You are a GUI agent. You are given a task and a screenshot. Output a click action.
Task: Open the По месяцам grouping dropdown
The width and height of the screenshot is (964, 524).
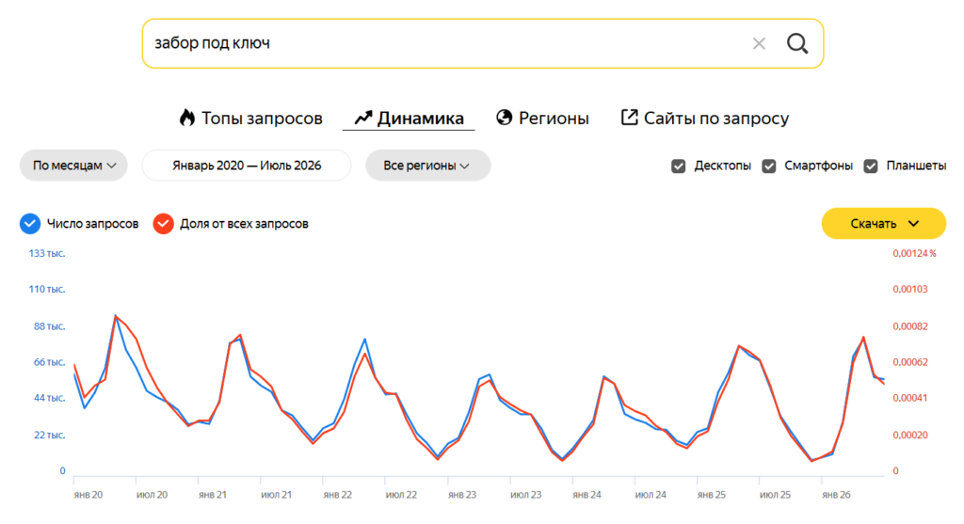(73, 166)
